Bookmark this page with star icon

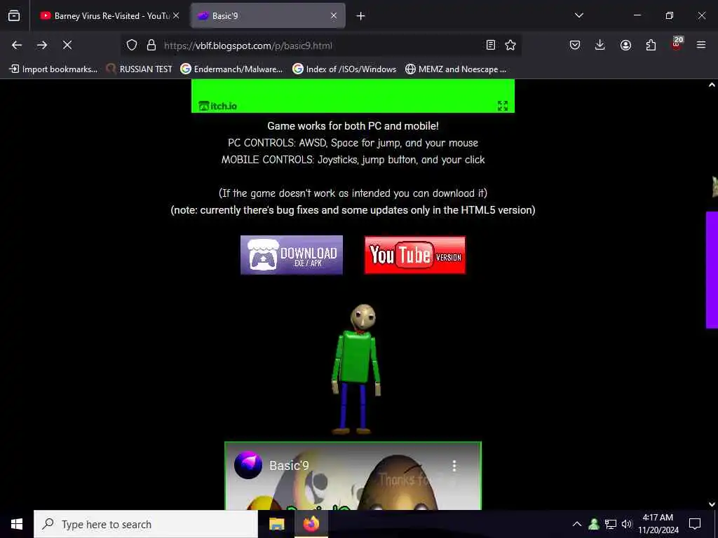coord(510,45)
